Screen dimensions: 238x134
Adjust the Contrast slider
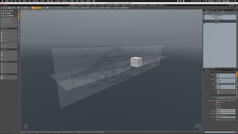click(226, 110)
